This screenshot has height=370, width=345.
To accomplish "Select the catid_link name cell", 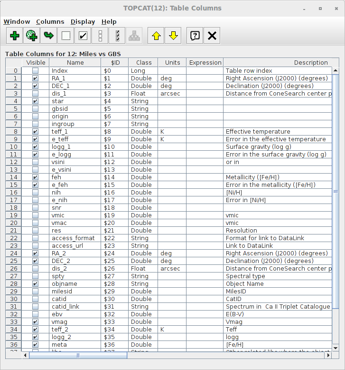I will 75,307.
